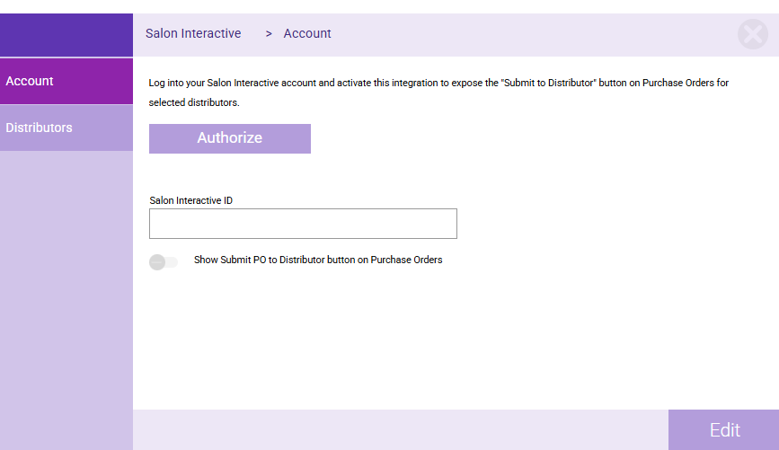The height and width of the screenshot is (450, 779).
Task: Click the Salon Interactive breadcrumb link
Action: point(193,33)
